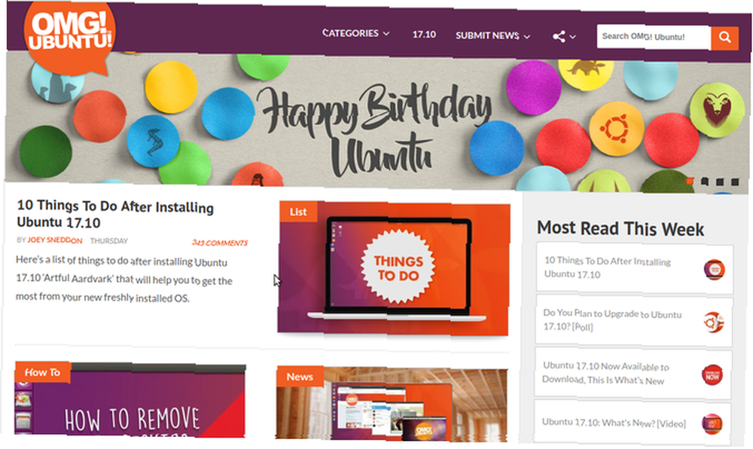Click the Download Now red circle icon
The width and height of the screenshot is (753, 449).
(x=712, y=375)
